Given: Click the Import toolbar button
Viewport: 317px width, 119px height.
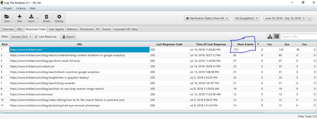Looking at the screenshot, I should (x=31, y=18).
